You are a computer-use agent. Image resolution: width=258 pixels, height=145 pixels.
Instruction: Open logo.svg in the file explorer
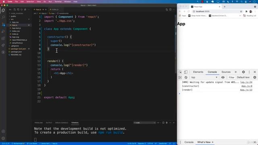coord(15,37)
